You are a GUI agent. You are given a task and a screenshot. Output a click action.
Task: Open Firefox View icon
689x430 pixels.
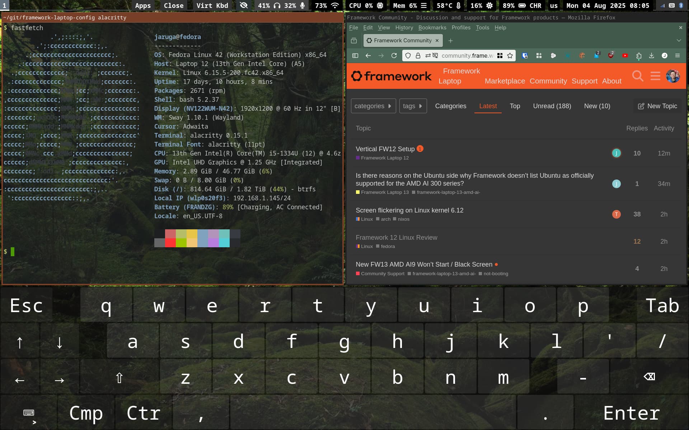[x=354, y=40]
